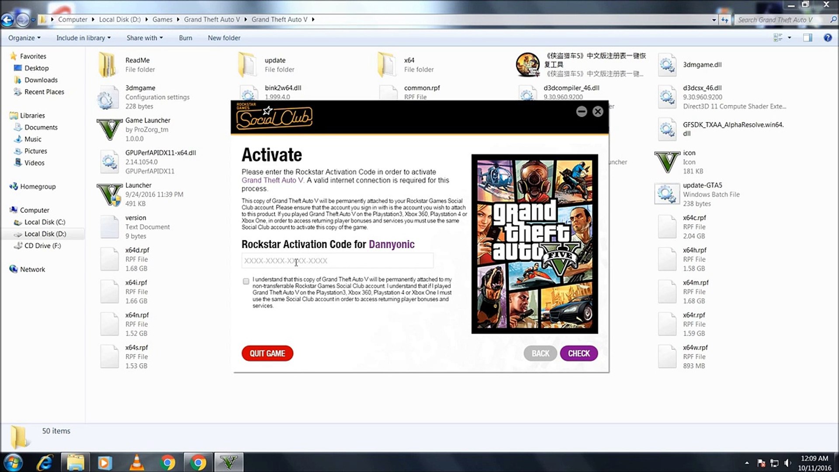
Task: Open the Windows Start menu
Action: (x=13, y=462)
